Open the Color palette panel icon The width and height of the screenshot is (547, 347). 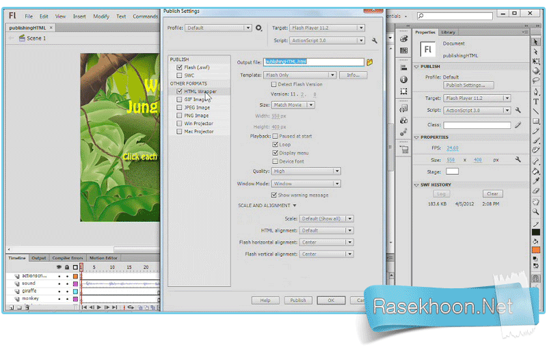(403, 39)
